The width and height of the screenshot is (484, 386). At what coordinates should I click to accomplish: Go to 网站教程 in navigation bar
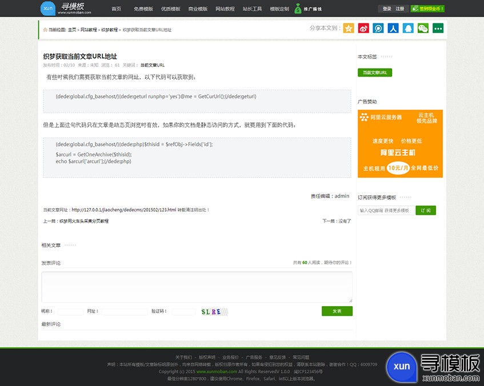pyautogui.click(x=225, y=9)
